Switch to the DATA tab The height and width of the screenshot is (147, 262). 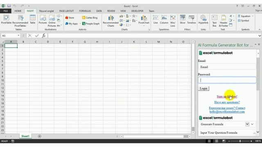[x=99, y=11]
